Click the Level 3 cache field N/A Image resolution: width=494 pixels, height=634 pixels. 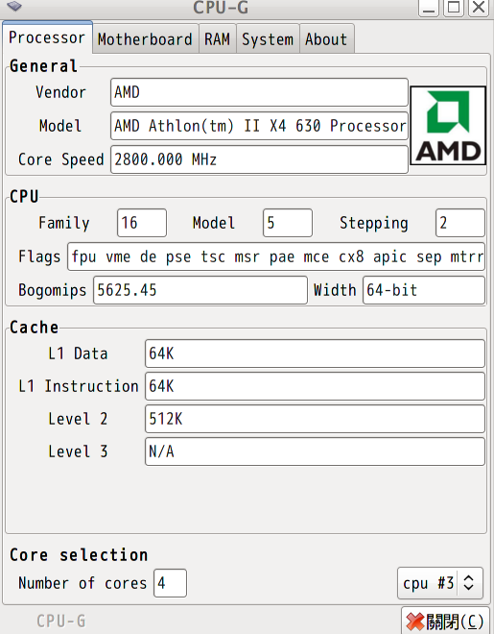315,451
